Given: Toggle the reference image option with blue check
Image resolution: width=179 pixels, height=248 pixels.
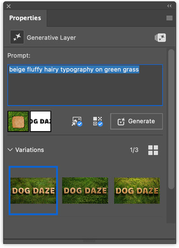Looking at the screenshot, I should (77, 121).
